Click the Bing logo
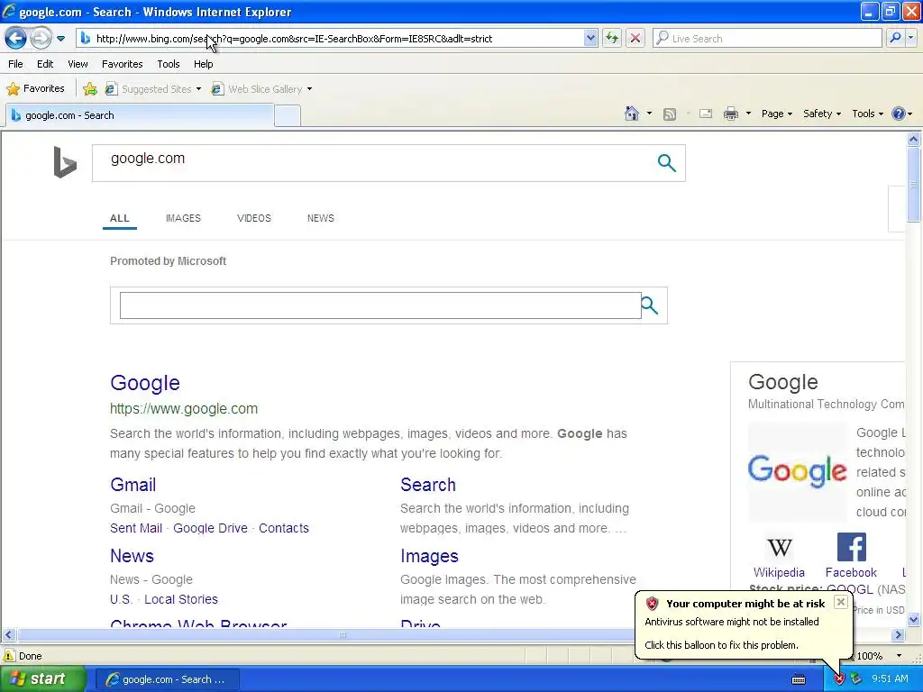 pyautogui.click(x=65, y=162)
